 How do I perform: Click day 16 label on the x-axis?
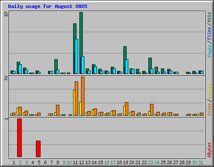(107, 162)
